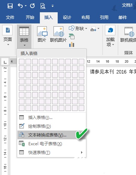This screenshot has height=175, width=136.
Task: Insert SmartArt graphic icon
Action: [72, 36]
